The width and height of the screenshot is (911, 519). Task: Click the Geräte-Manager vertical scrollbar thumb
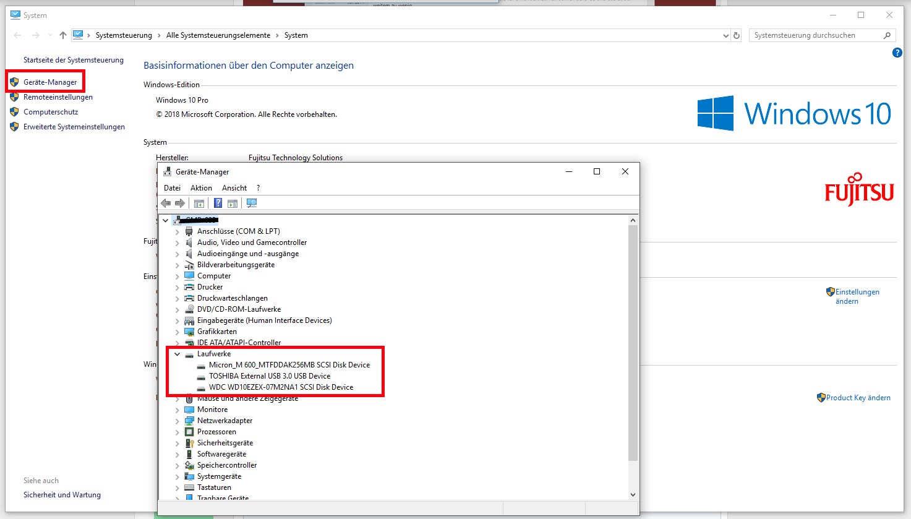click(x=633, y=343)
